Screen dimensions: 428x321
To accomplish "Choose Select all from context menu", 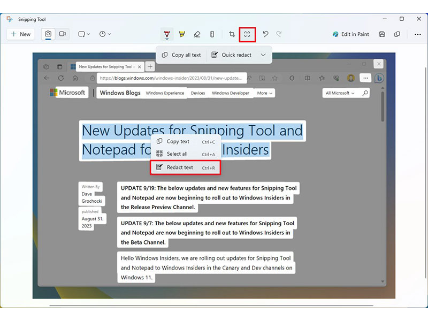I will coord(185,154).
